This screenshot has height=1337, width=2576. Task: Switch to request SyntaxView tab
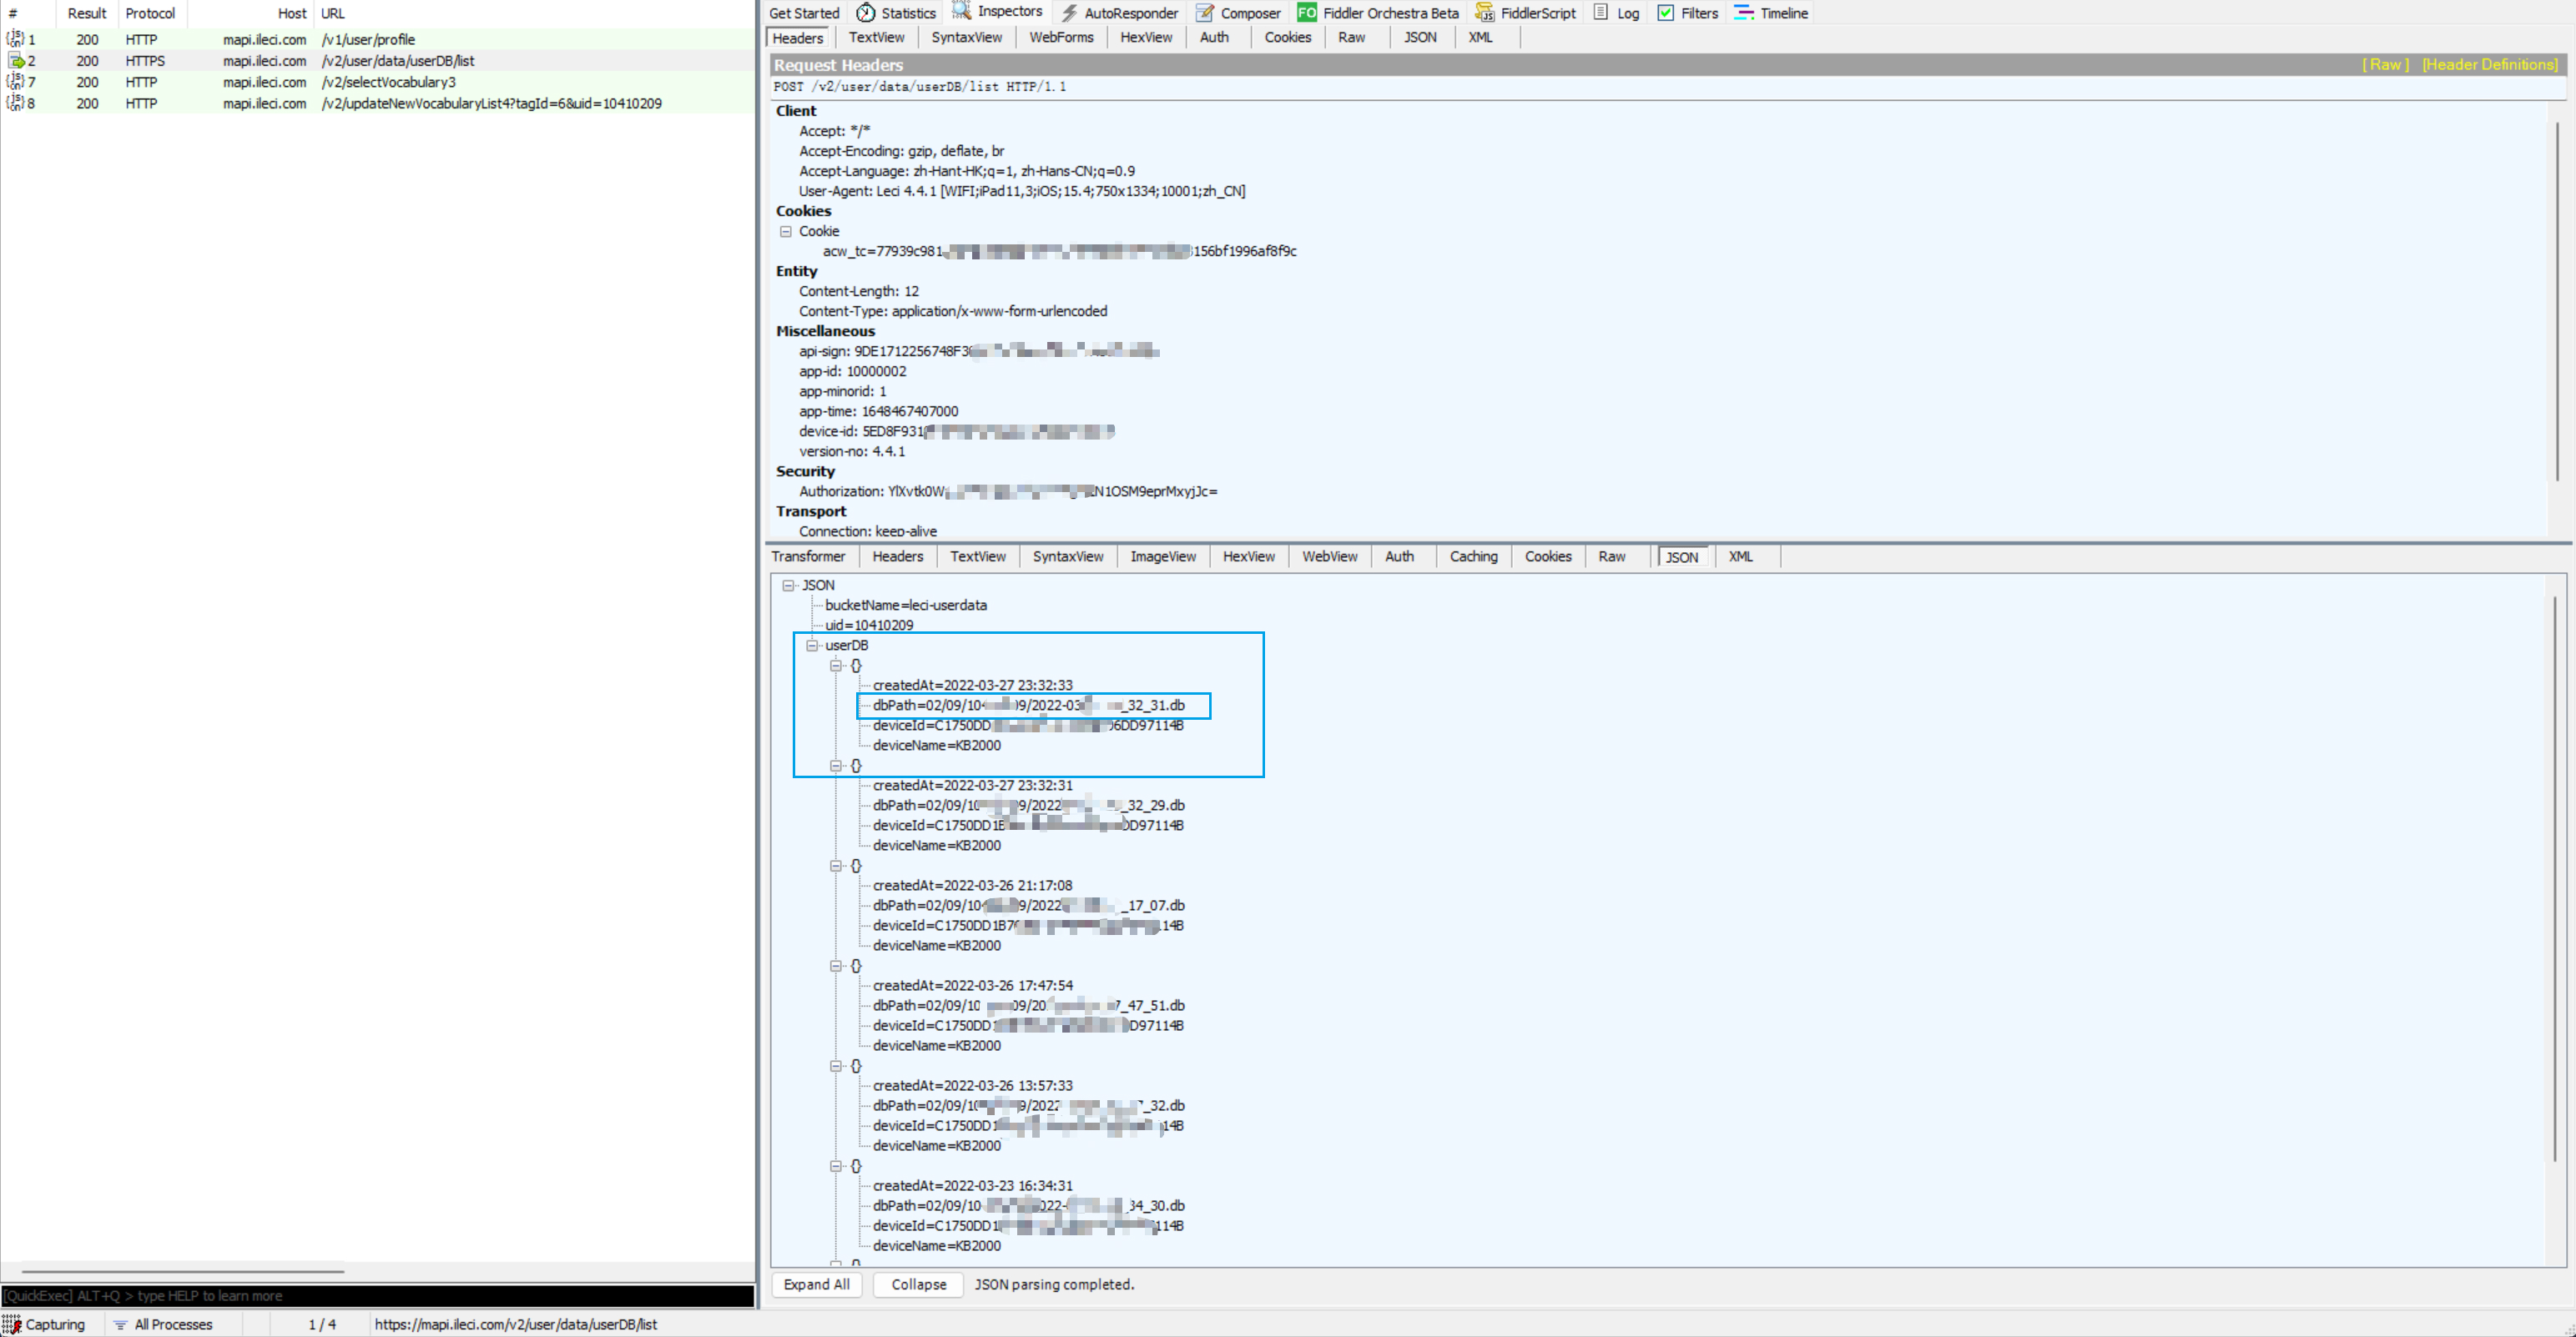coord(966,38)
